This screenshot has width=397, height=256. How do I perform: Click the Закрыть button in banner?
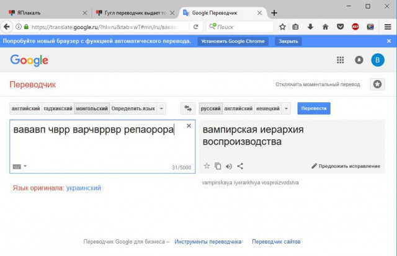(288, 42)
